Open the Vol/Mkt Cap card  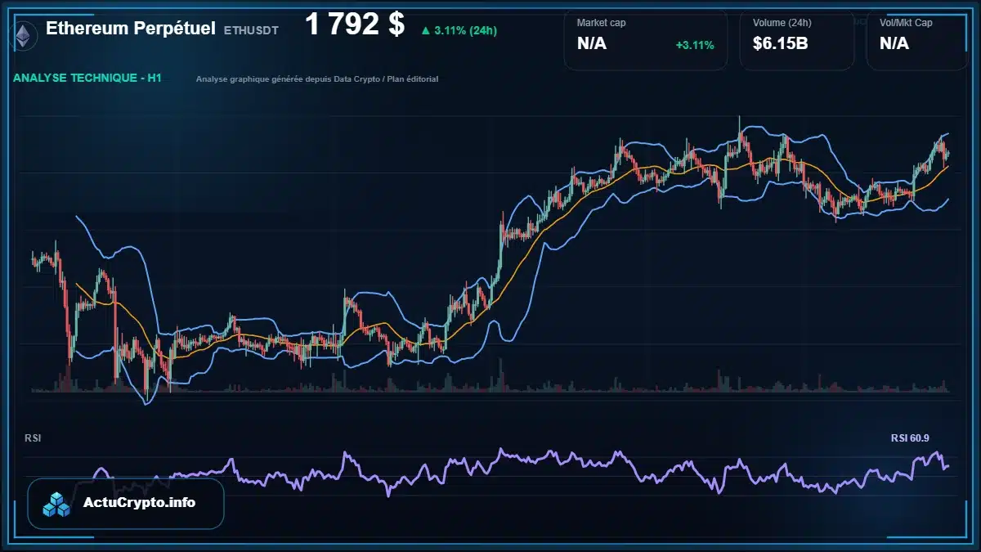917,38
